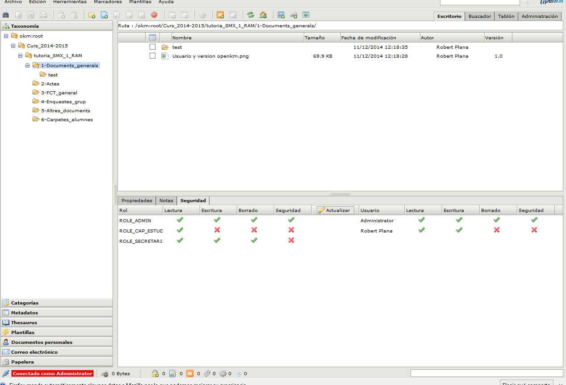Click the green refresh arrows icon

(x=251, y=15)
